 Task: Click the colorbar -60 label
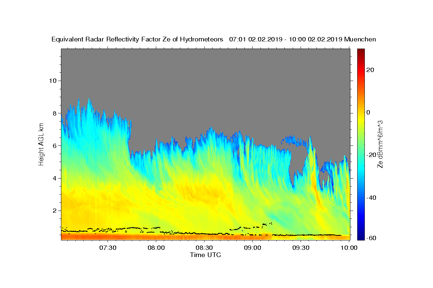coord(371,238)
